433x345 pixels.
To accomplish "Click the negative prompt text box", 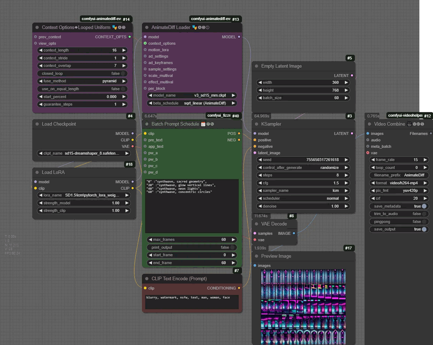I will (x=192, y=302).
